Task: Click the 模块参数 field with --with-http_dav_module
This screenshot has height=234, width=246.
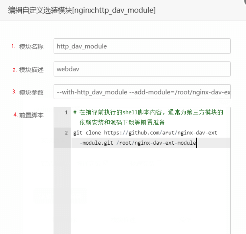Action: click(142, 92)
